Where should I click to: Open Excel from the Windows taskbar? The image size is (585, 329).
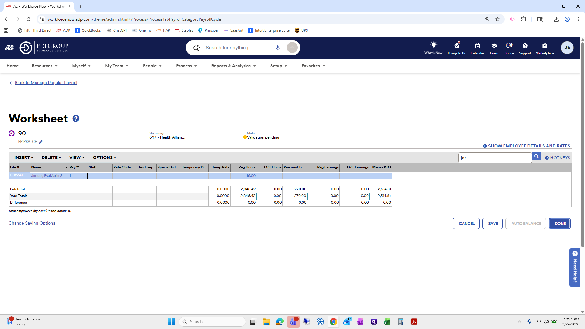click(x=387, y=322)
